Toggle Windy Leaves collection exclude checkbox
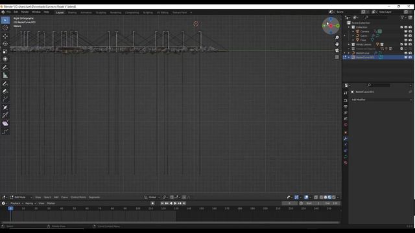415x233 pixels. [x=401, y=45]
